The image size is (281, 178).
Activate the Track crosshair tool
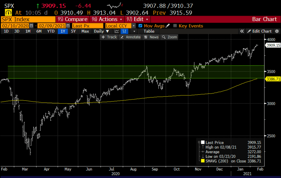click(x=109, y=37)
